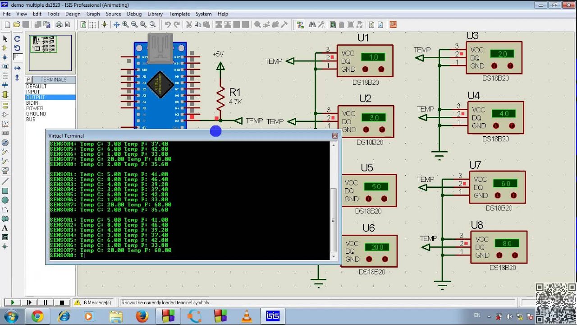The width and height of the screenshot is (577, 325).
Task: Select INPUT terminal type
Action: [x=33, y=92]
